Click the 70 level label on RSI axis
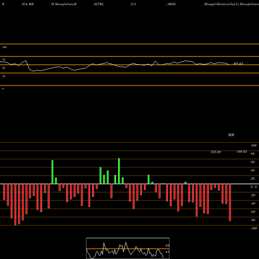This screenshot has width=259, height=259. (4, 60)
